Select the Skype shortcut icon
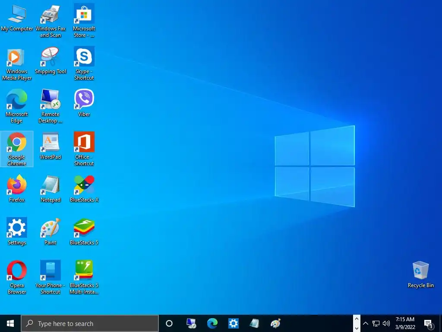Screen dimensions: 442x332 click(x=84, y=64)
